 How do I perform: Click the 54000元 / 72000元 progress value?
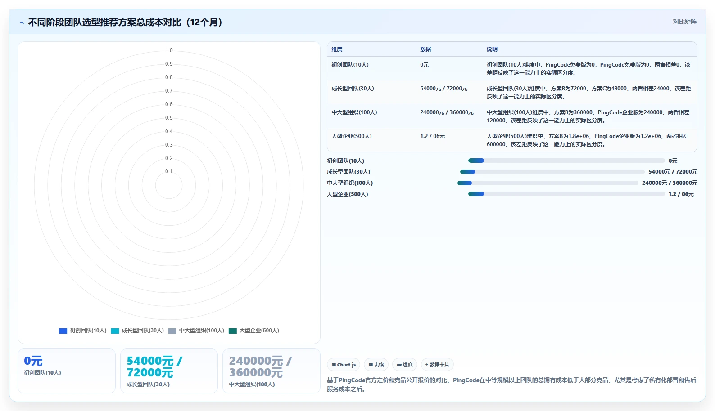(x=673, y=172)
